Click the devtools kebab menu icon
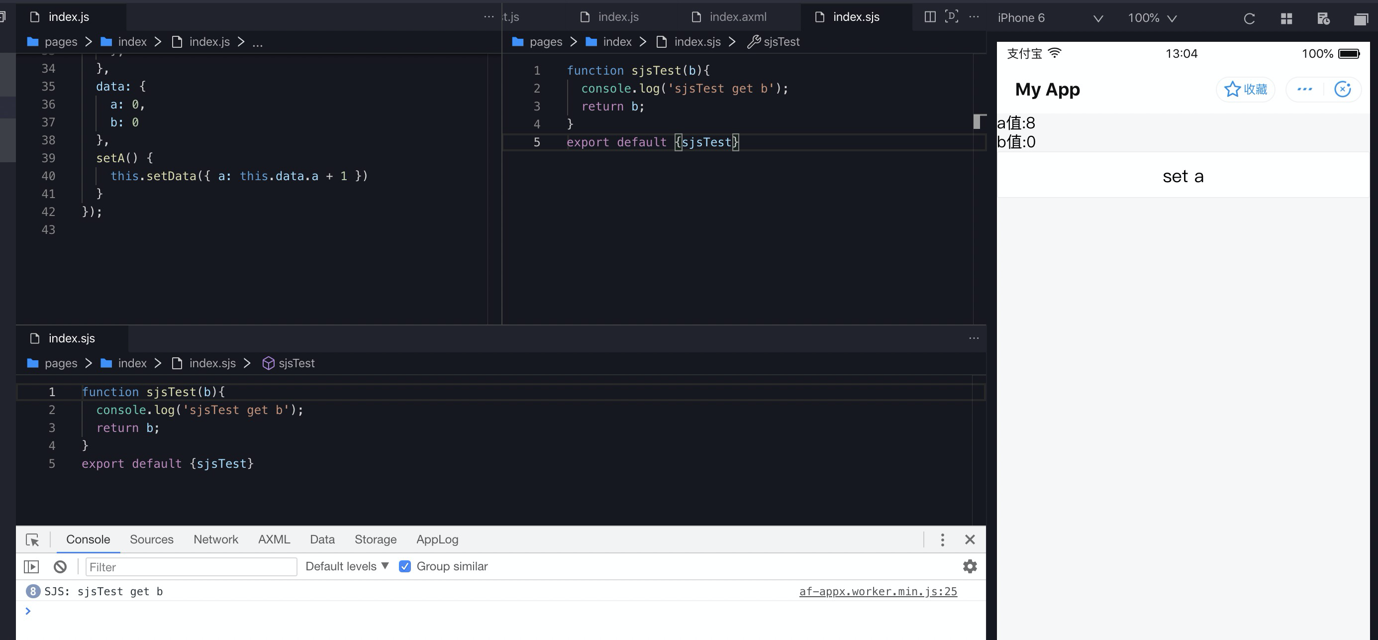Image resolution: width=1378 pixels, height=640 pixels. [943, 539]
